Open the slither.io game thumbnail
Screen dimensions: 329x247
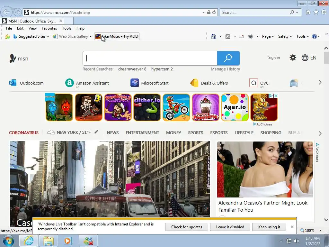coord(147,107)
